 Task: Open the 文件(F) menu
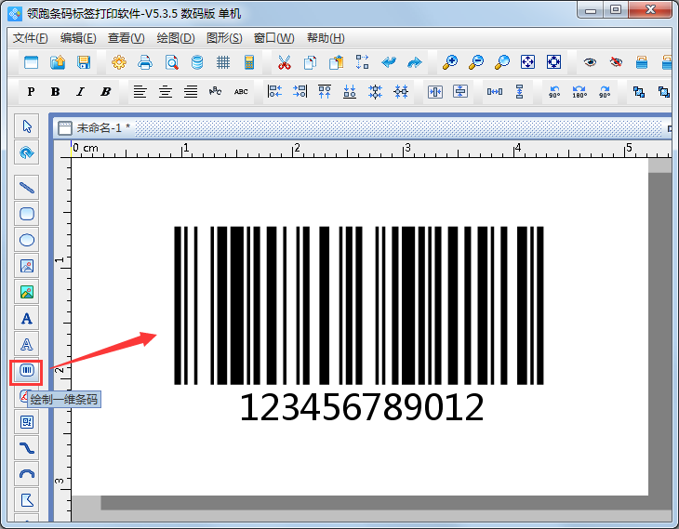pyautogui.click(x=31, y=38)
